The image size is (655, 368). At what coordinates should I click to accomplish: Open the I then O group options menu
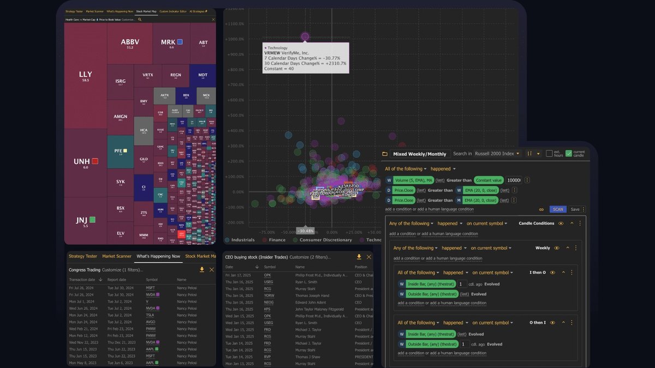coord(571,273)
